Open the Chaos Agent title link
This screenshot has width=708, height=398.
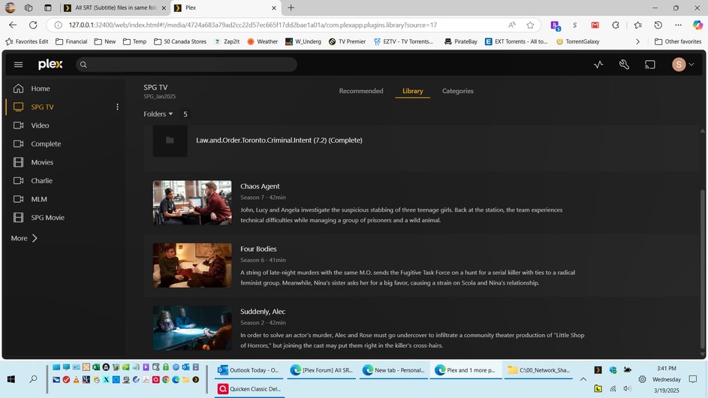tap(260, 186)
